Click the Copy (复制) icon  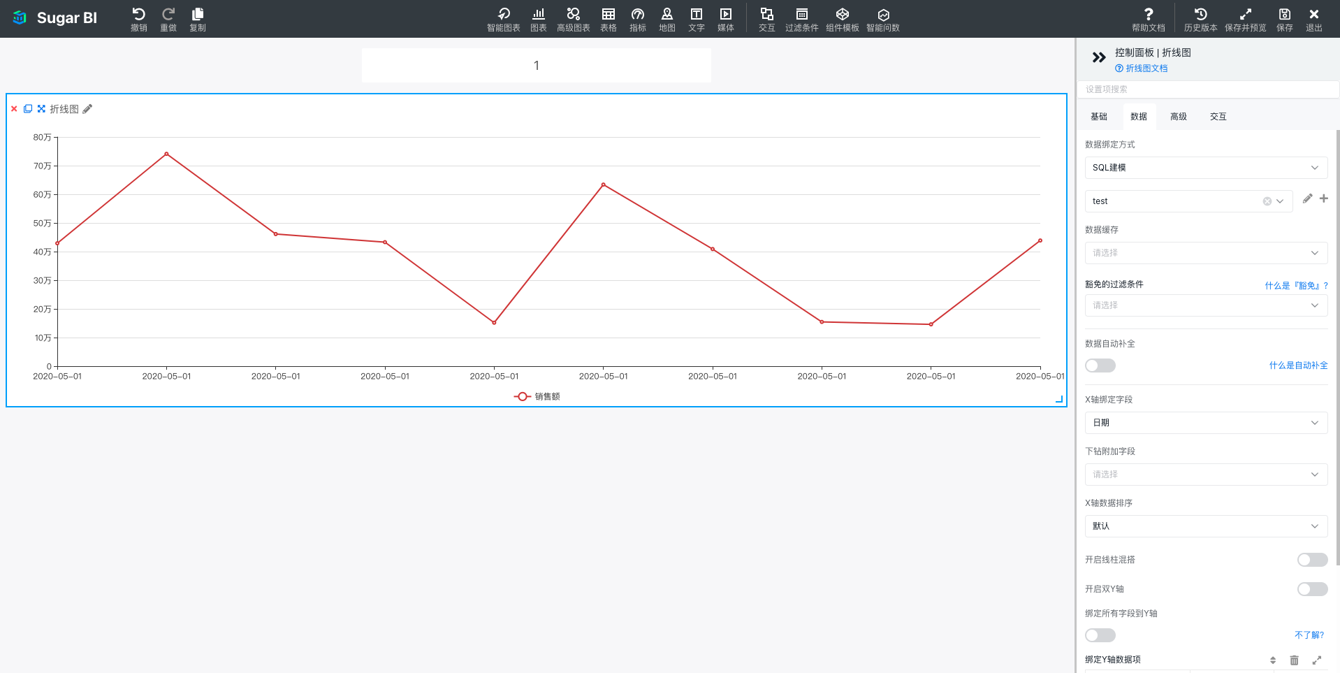(x=198, y=14)
